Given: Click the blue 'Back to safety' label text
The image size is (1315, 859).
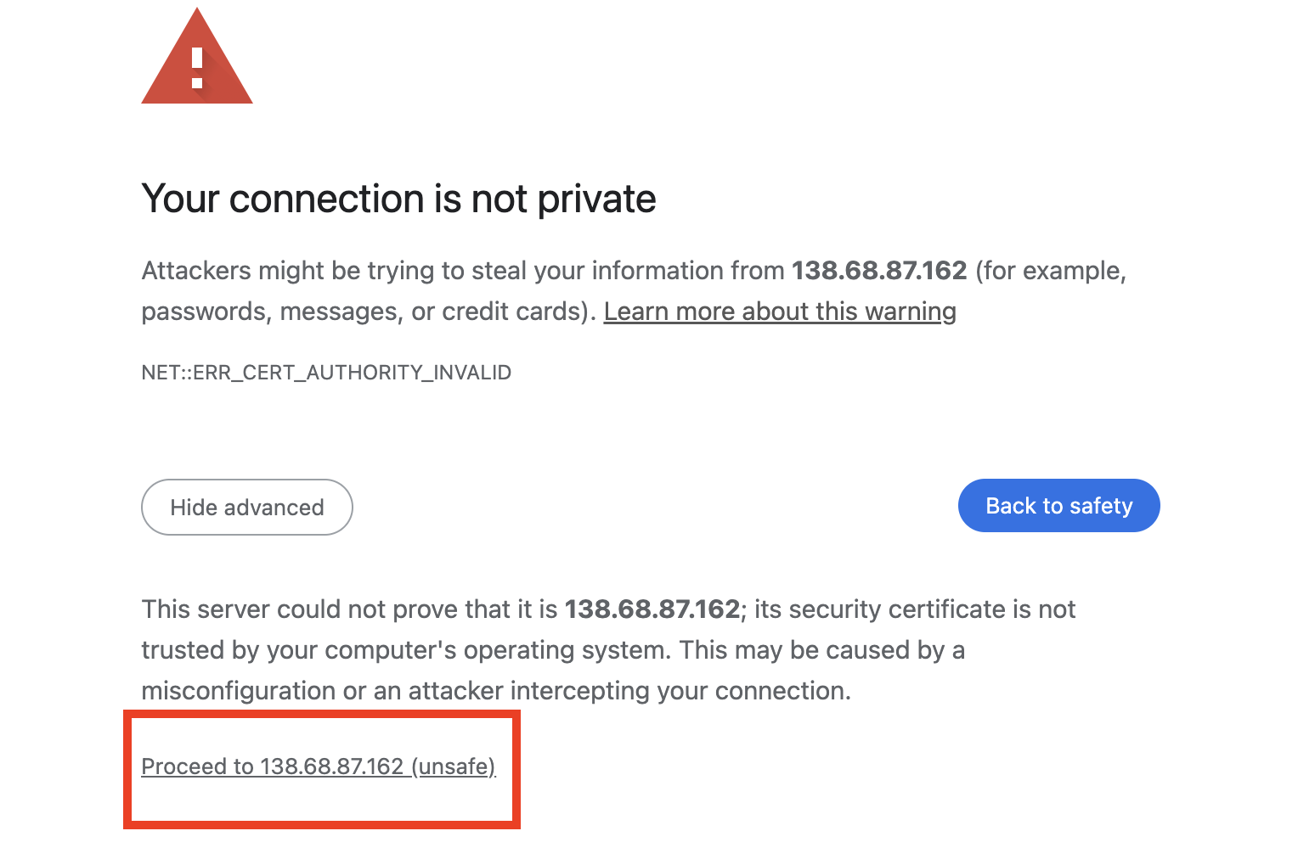Looking at the screenshot, I should (x=1058, y=505).
